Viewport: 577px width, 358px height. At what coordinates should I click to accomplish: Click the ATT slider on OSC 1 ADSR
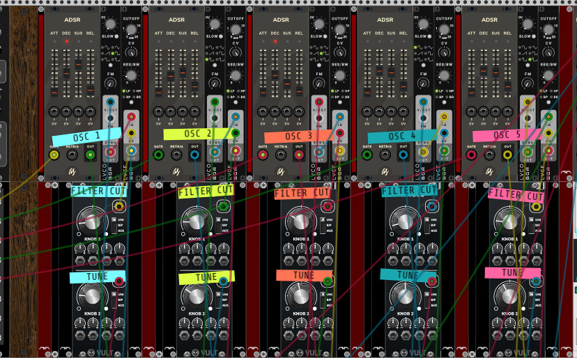(x=54, y=93)
